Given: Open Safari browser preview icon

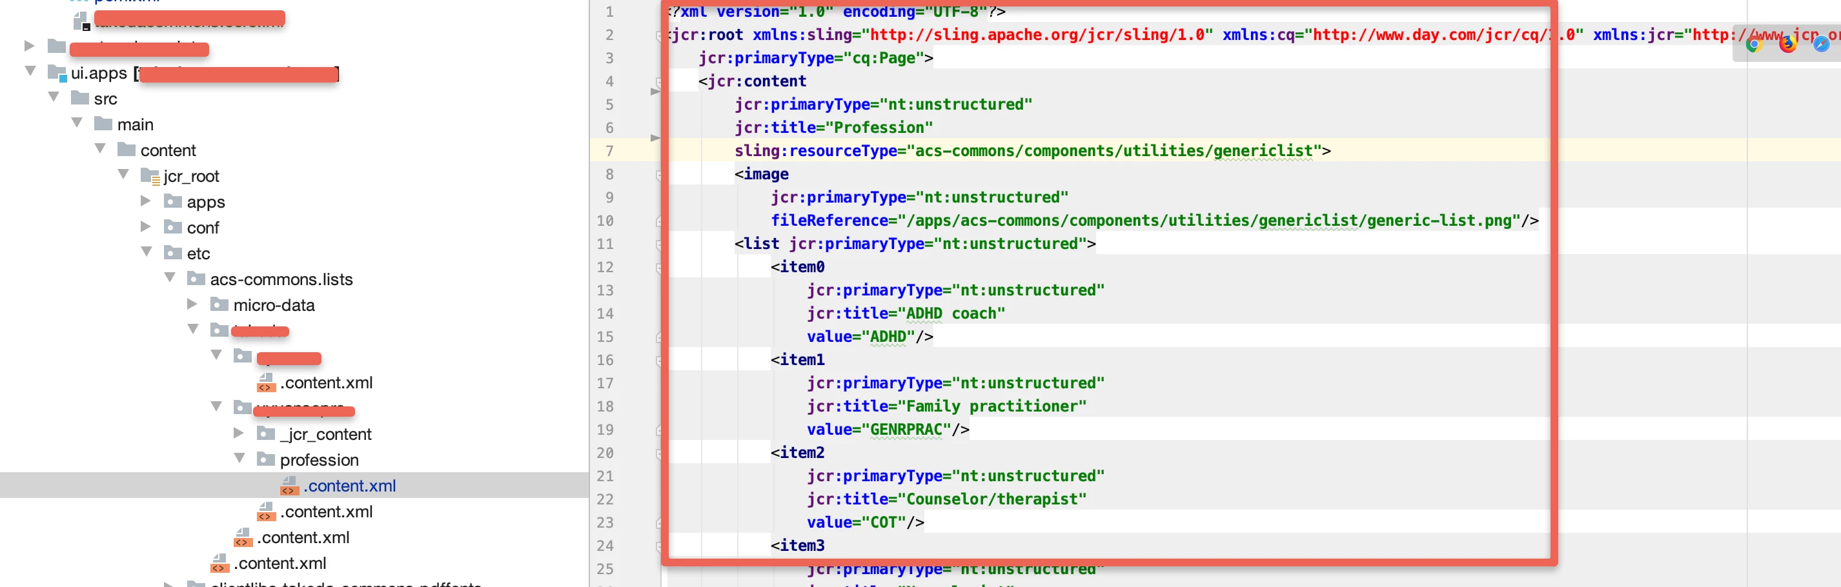Looking at the screenshot, I should click(1821, 45).
